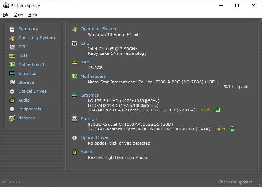
Task: Select Storage in the sidebar
Action: tap(26, 82)
